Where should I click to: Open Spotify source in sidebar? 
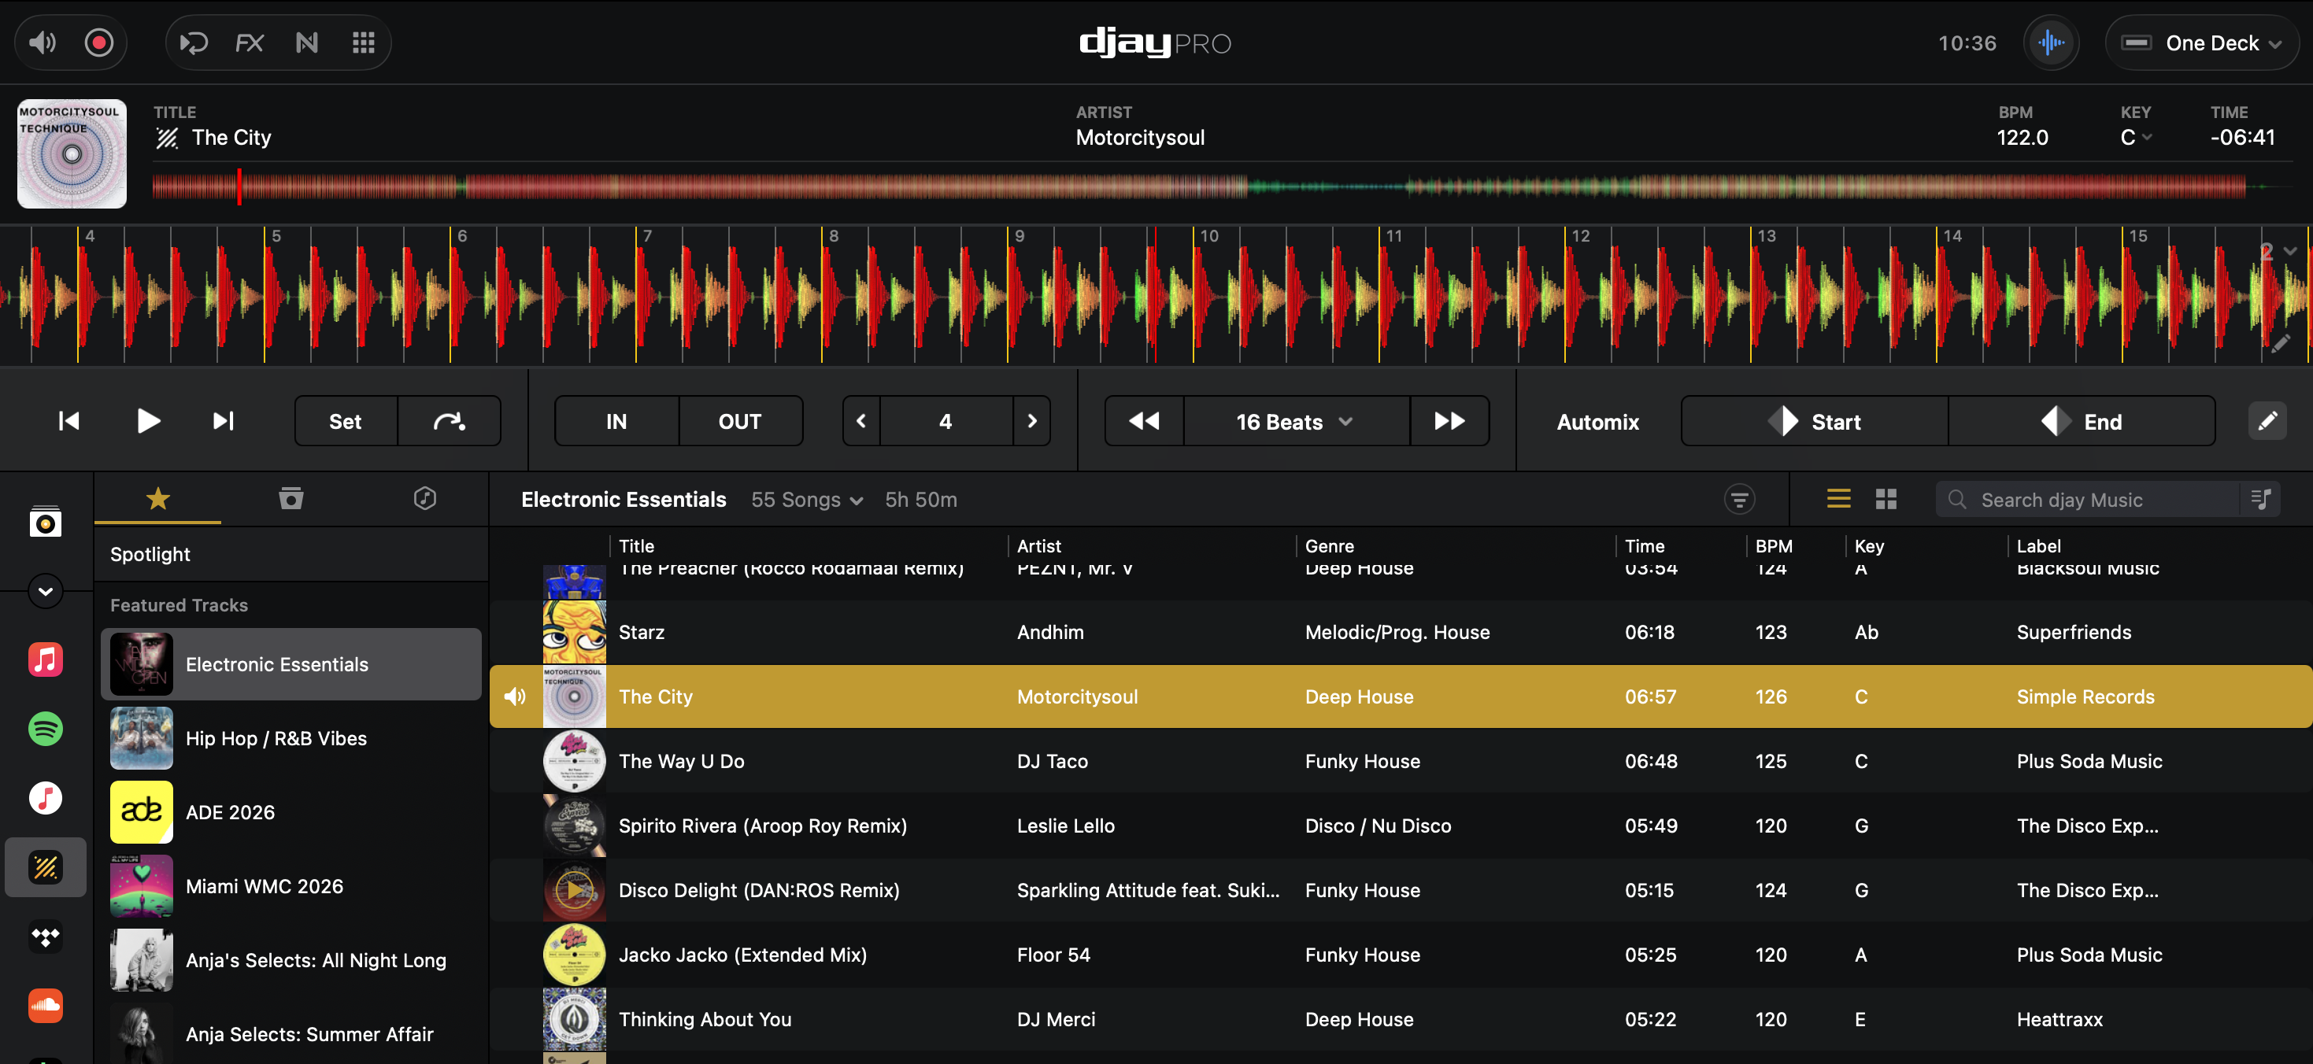pyautogui.click(x=45, y=728)
